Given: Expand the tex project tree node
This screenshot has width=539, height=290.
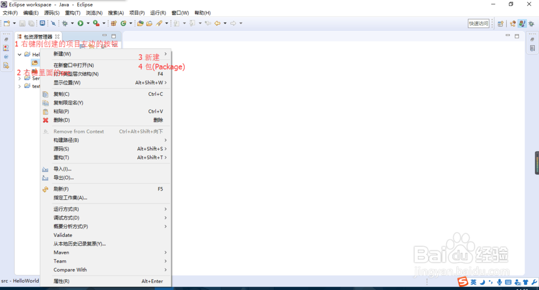Looking at the screenshot, I should [x=19, y=86].
